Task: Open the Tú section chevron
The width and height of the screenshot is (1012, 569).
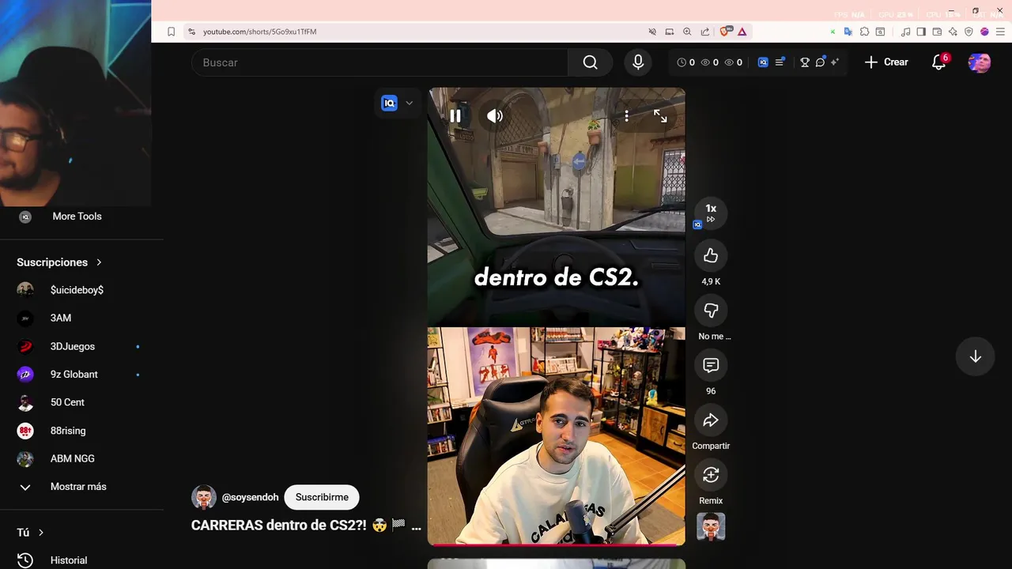Action: coord(41,533)
